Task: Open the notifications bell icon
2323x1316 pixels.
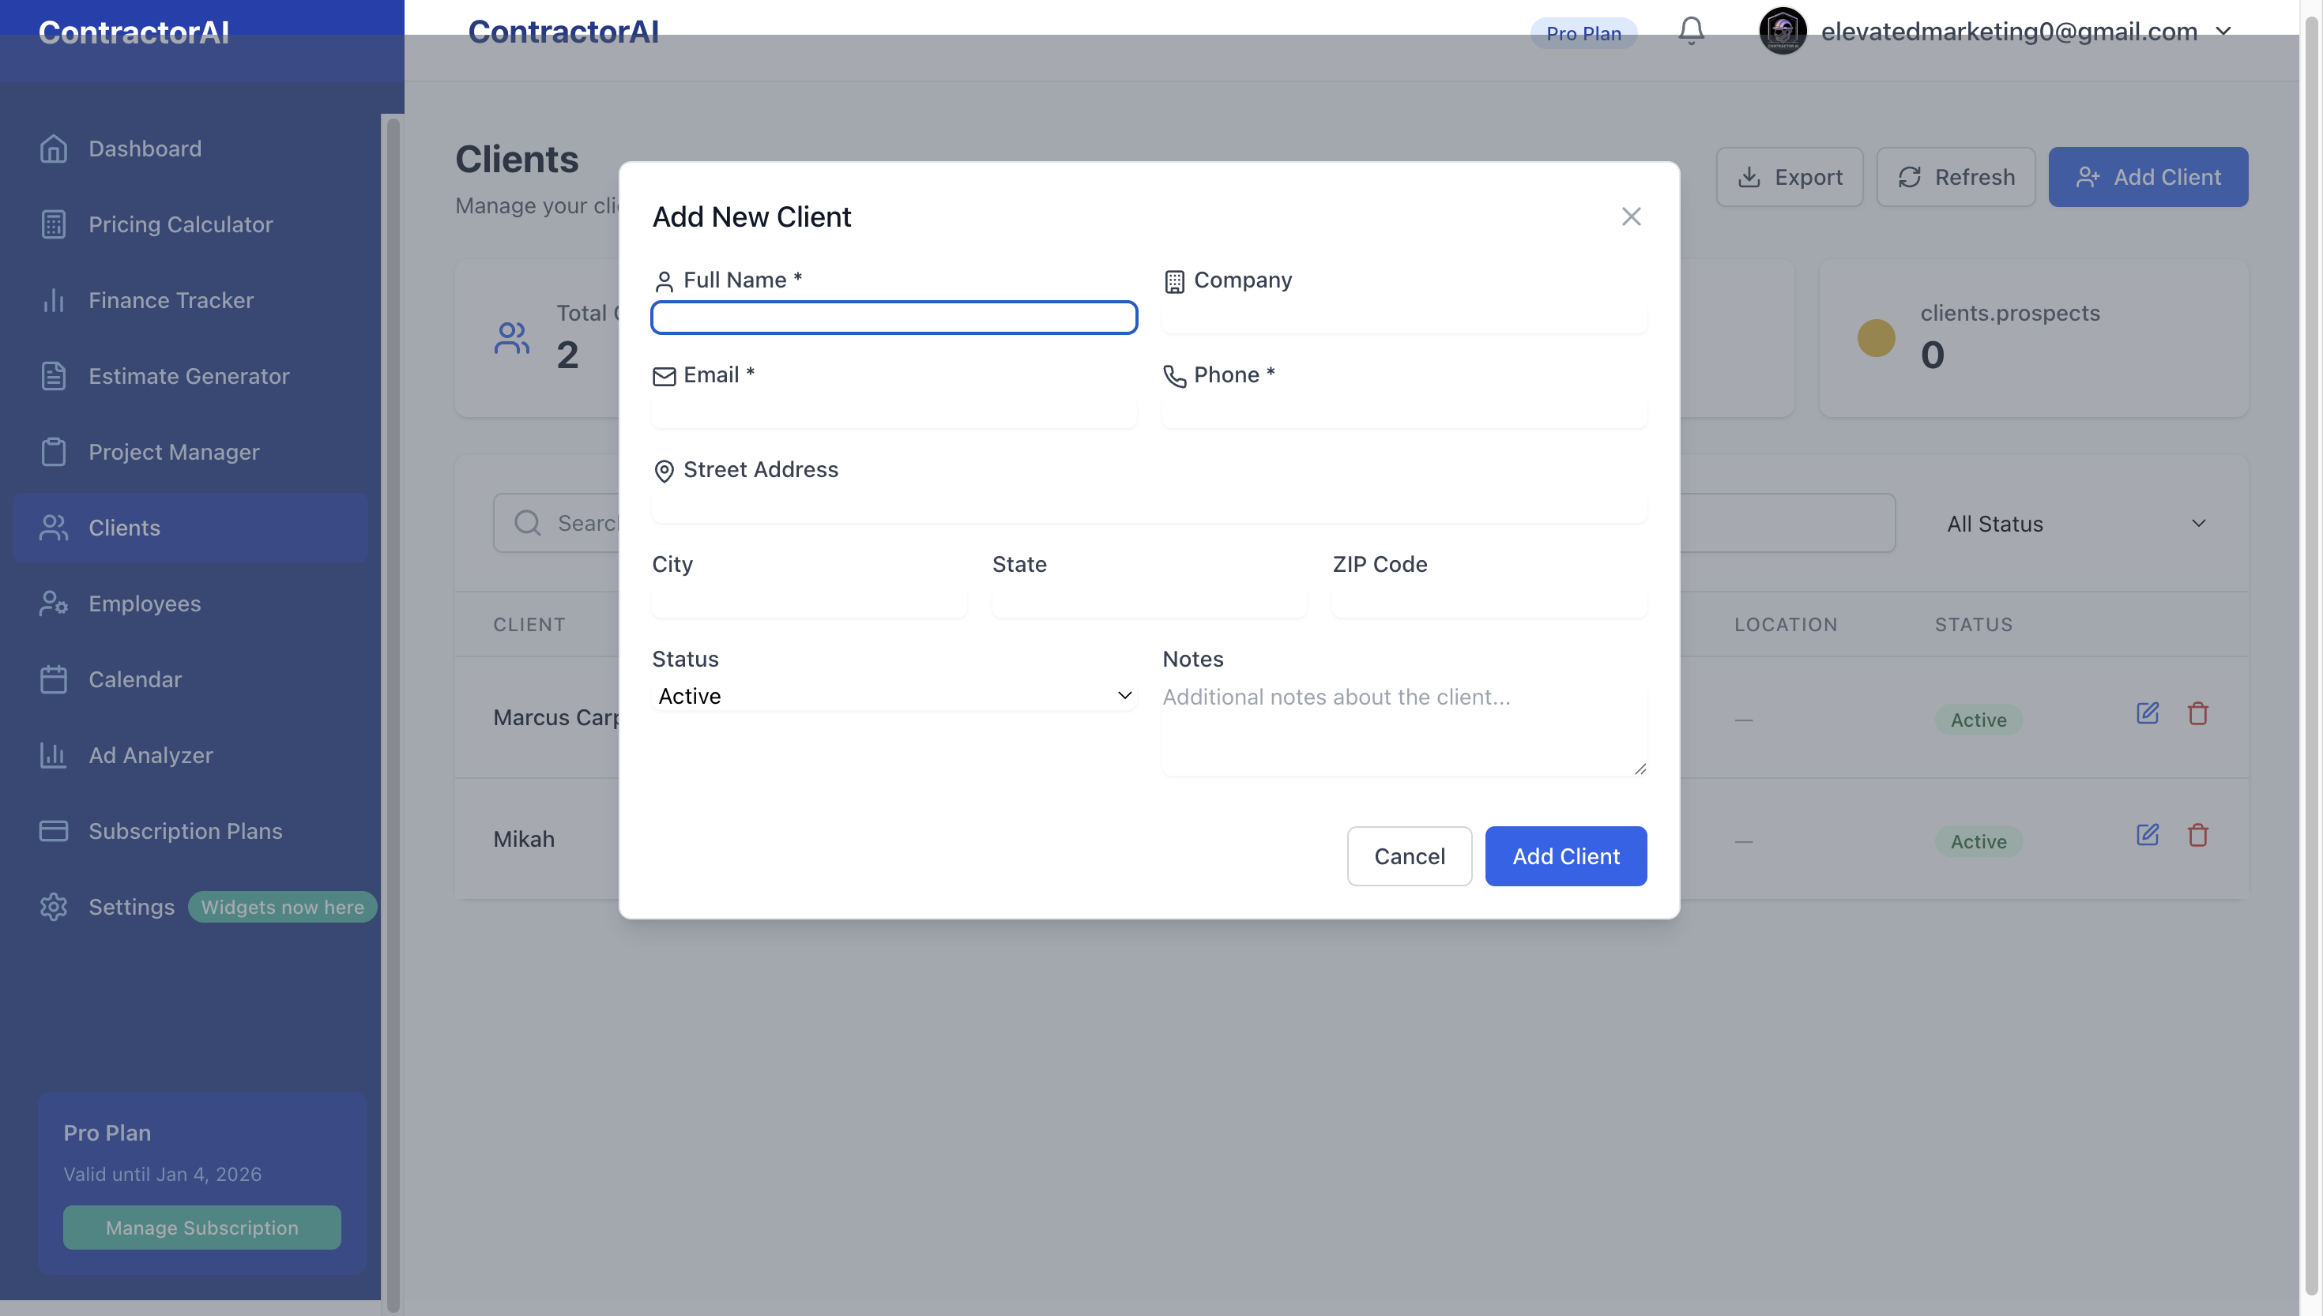Action: [x=1690, y=30]
